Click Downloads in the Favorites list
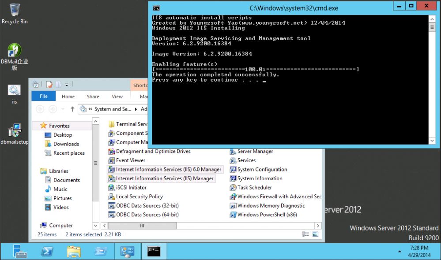 66,144
